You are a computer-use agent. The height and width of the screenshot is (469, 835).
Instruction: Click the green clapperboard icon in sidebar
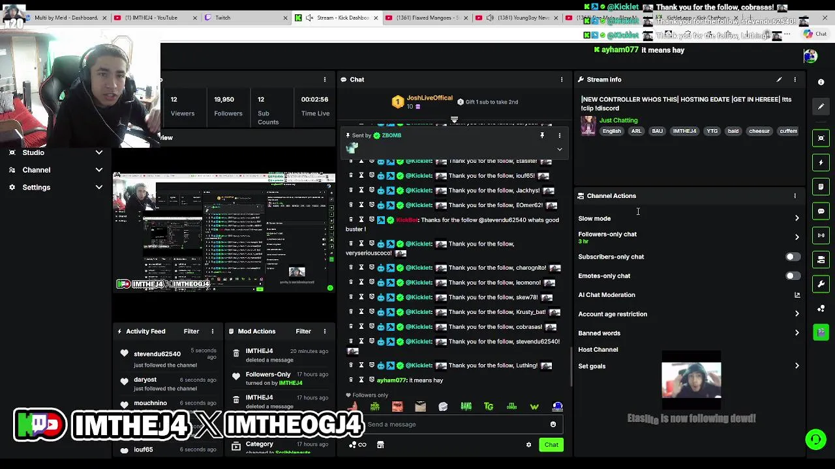[821, 332]
